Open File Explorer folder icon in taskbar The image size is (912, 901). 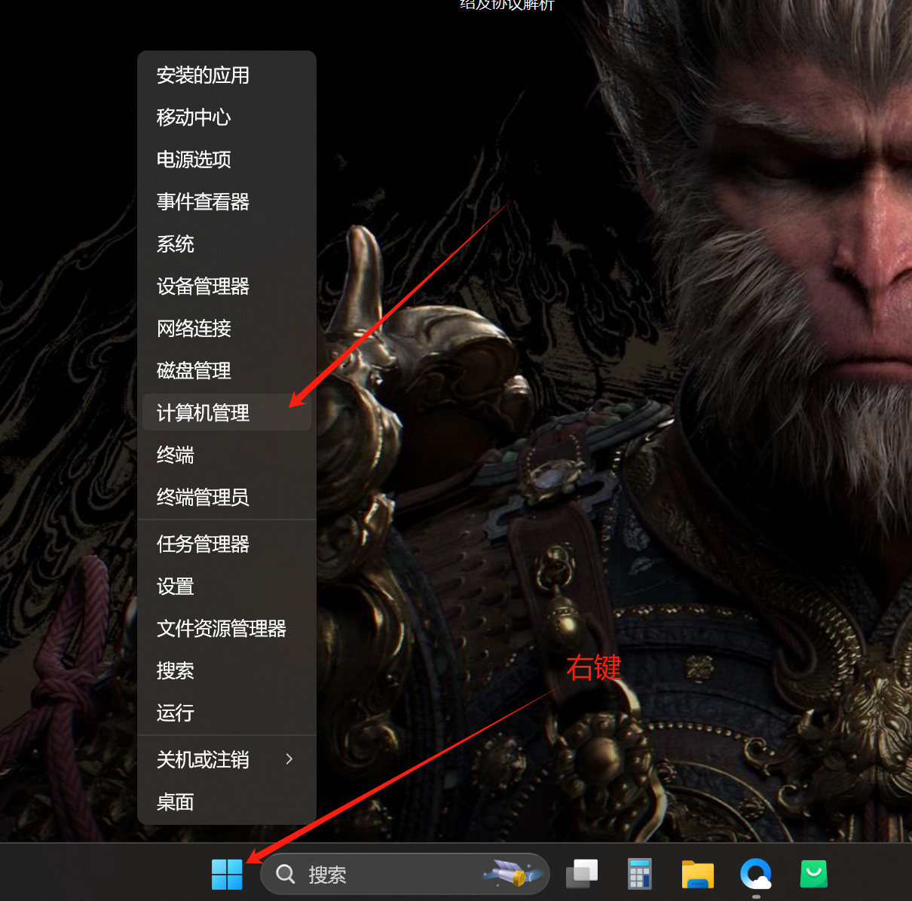pos(697,874)
